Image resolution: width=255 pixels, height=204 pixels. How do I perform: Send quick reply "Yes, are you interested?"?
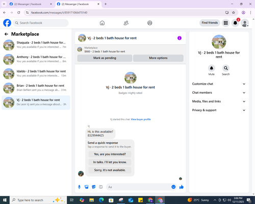pyautogui.click(x=110, y=154)
